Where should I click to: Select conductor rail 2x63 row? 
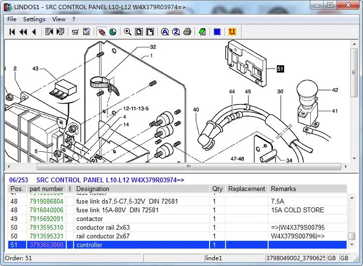pyautogui.click(x=177, y=228)
